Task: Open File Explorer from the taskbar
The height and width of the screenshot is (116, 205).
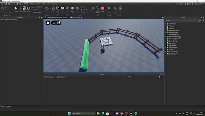Action: pos(98,113)
